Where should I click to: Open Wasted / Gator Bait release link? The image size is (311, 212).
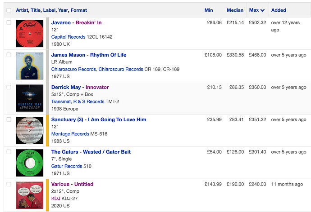pos(107,152)
